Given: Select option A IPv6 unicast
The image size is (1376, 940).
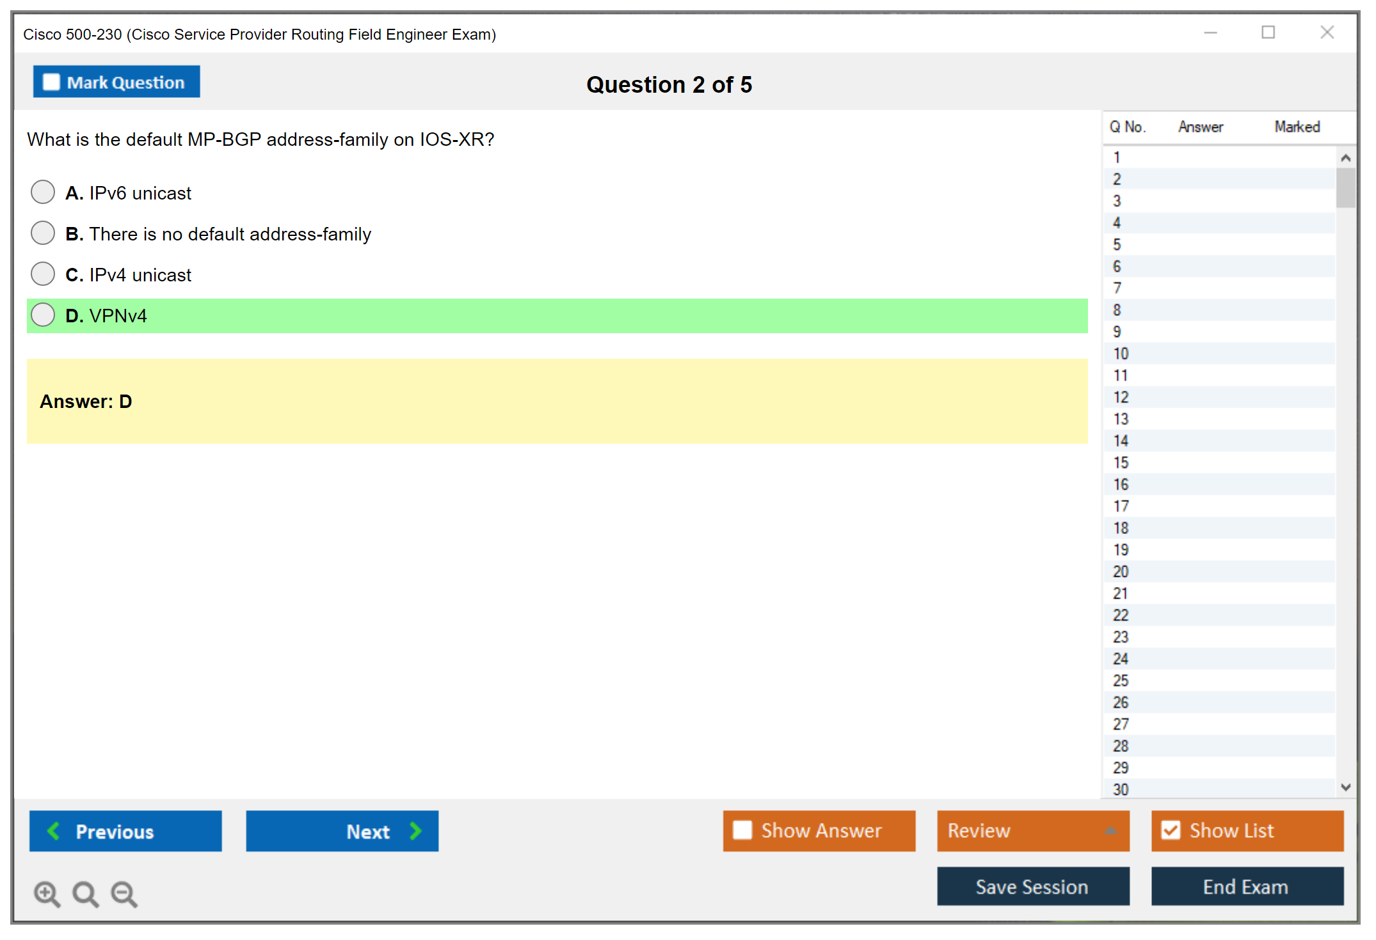Looking at the screenshot, I should coord(43,192).
